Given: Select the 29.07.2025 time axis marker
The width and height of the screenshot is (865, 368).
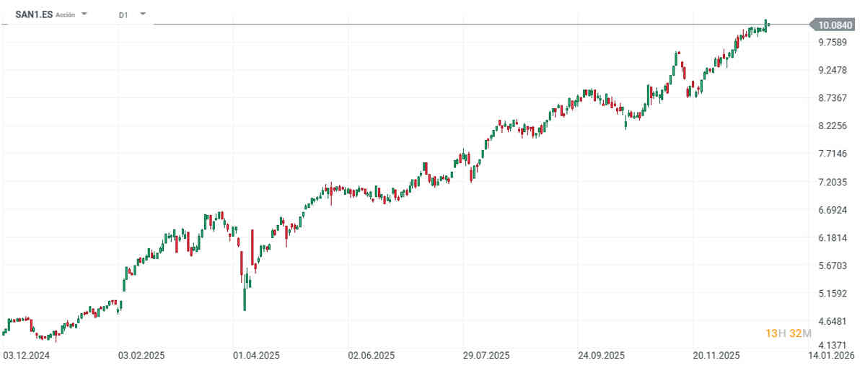Looking at the screenshot, I should pyautogui.click(x=486, y=356).
